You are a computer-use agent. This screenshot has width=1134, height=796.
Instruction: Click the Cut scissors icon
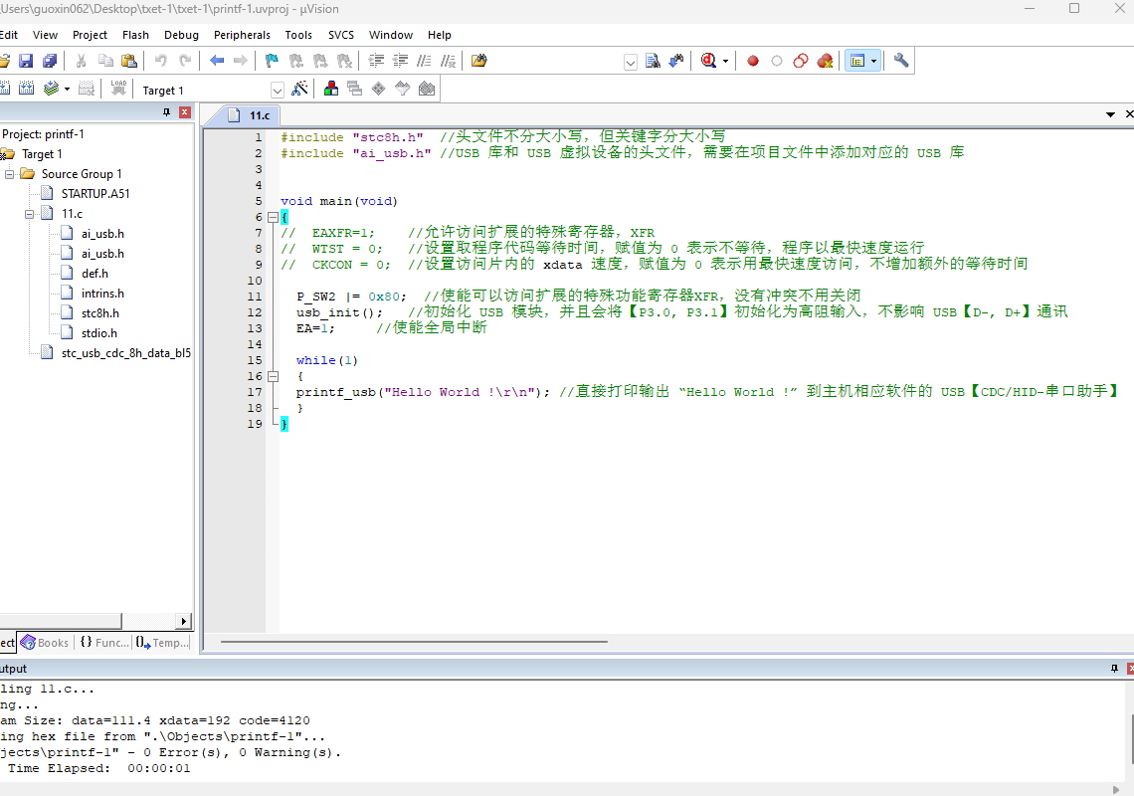pos(81,61)
